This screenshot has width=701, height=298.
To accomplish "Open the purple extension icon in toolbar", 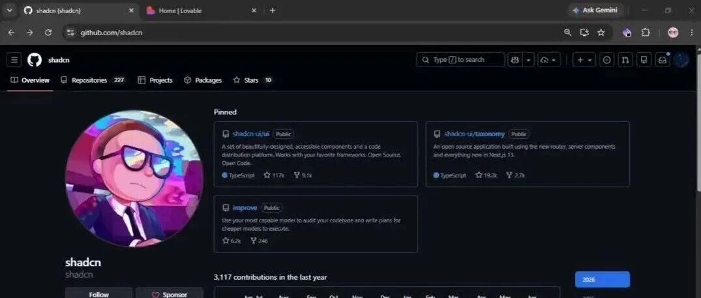I will (627, 33).
